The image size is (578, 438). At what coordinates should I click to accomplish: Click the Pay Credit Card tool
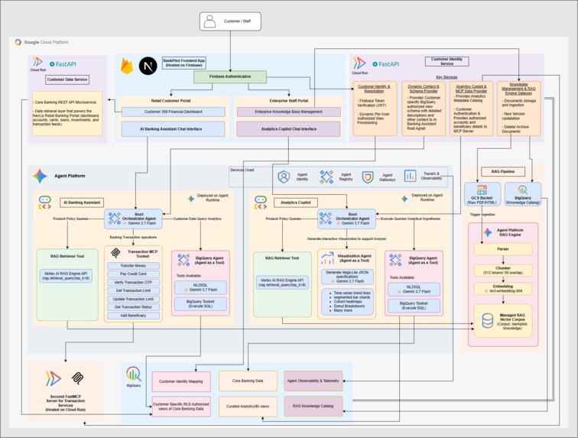click(133, 274)
